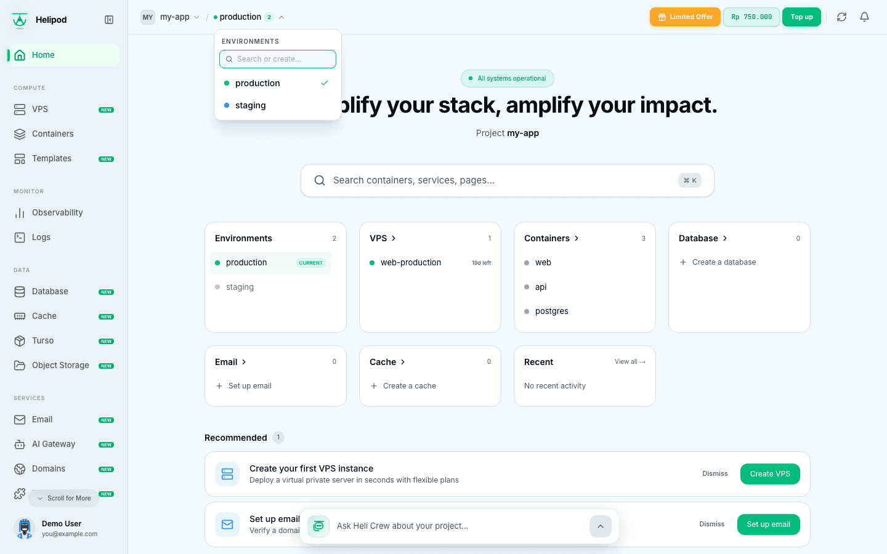Expand the Heli Crew chat panel
The image size is (887, 554).
point(601,526)
